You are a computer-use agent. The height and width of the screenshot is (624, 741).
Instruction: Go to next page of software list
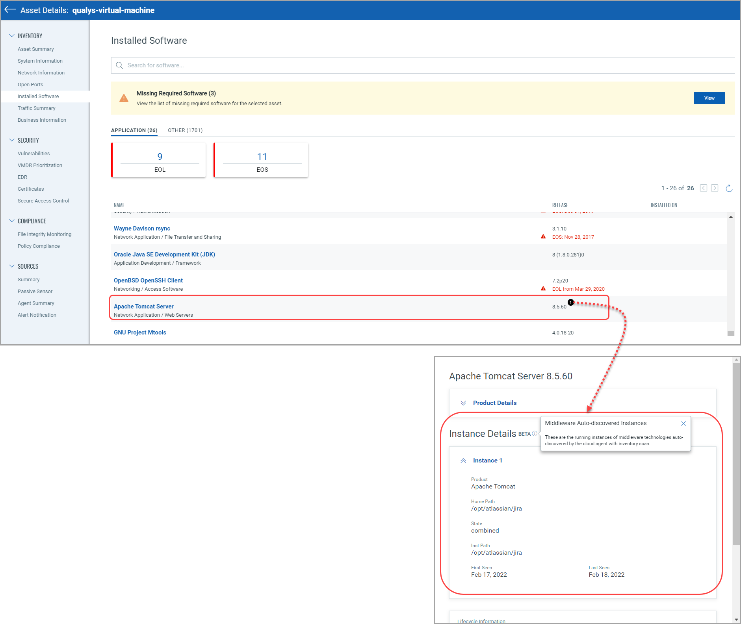(715, 188)
